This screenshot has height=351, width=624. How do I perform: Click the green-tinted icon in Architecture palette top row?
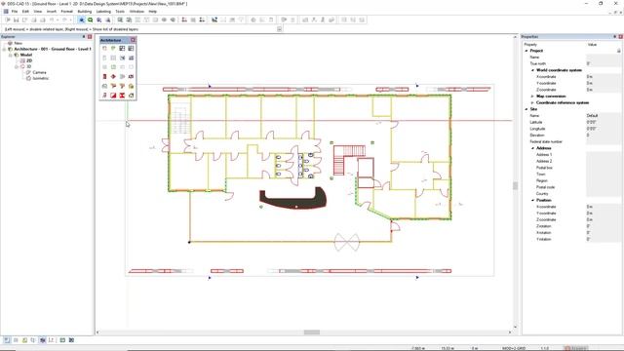click(113, 48)
